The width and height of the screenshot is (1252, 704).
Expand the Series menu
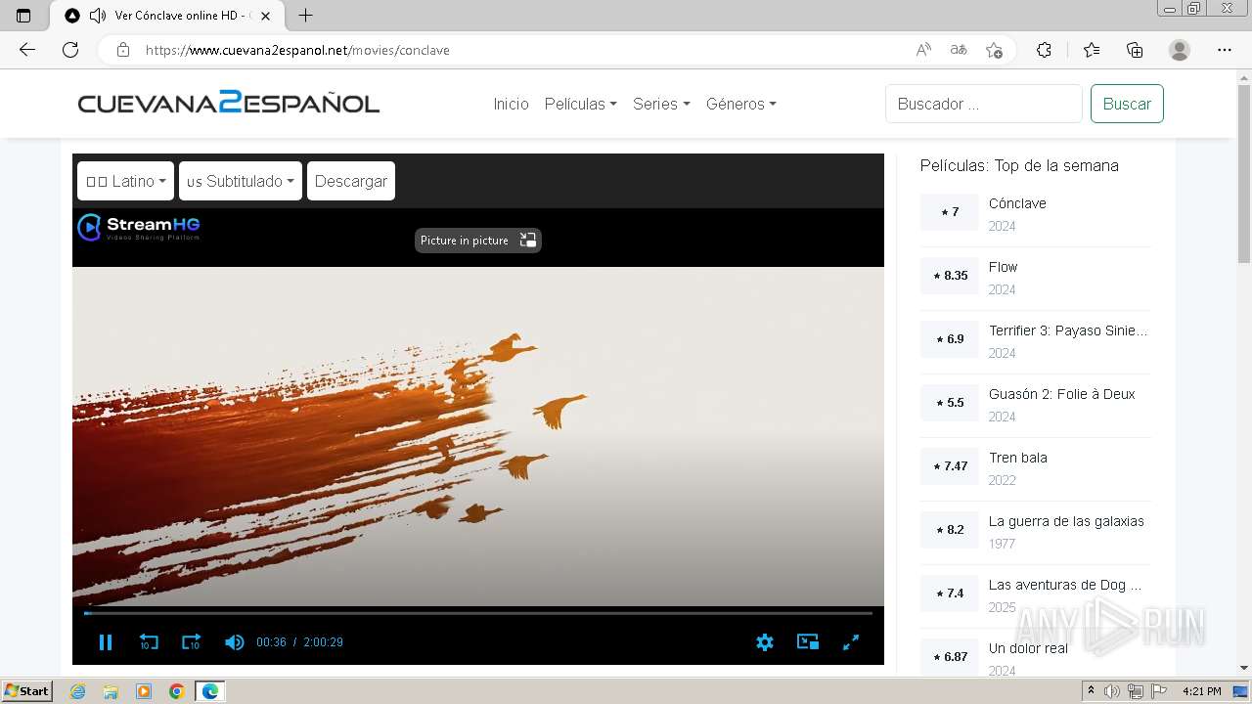click(661, 104)
